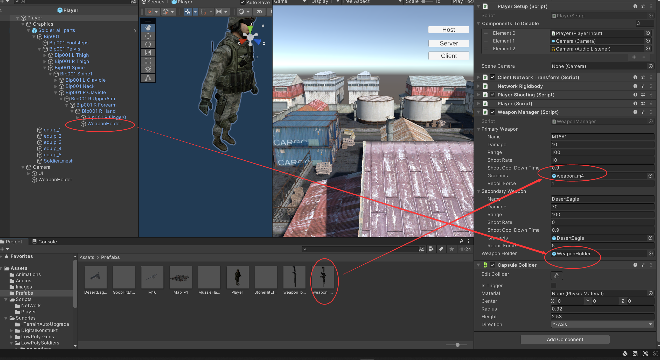Switch to the Console tab
The image size is (660, 360).
(x=45, y=242)
